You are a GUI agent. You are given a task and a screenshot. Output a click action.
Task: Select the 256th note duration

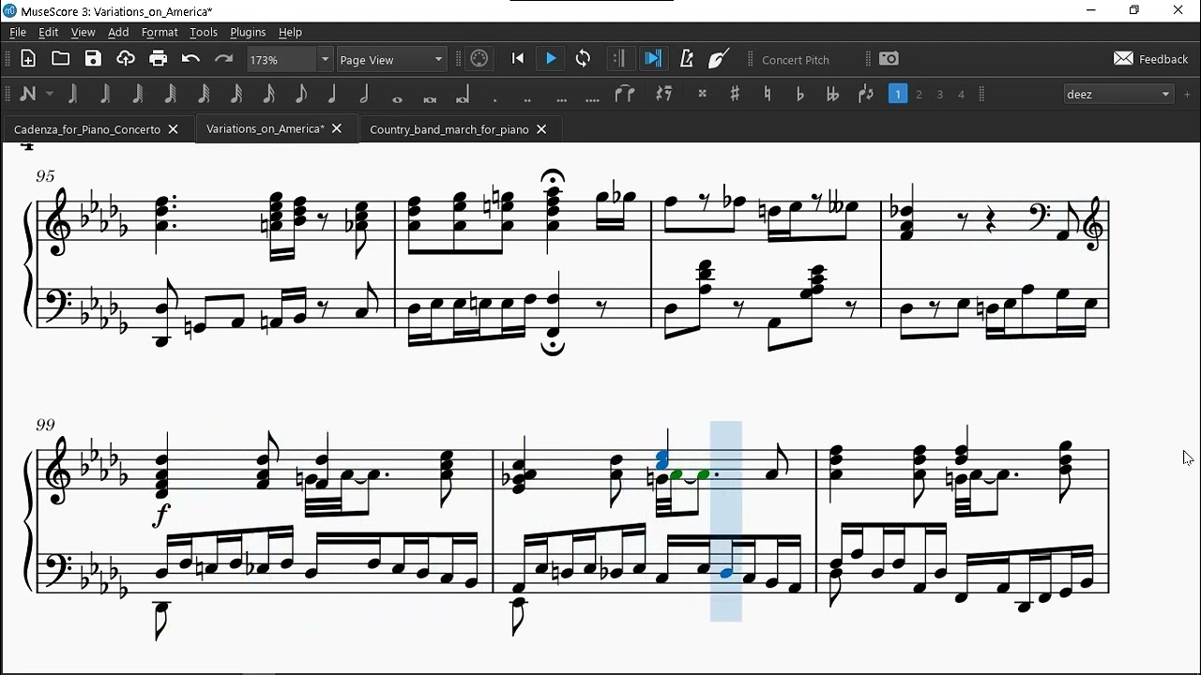coord(138,94)
